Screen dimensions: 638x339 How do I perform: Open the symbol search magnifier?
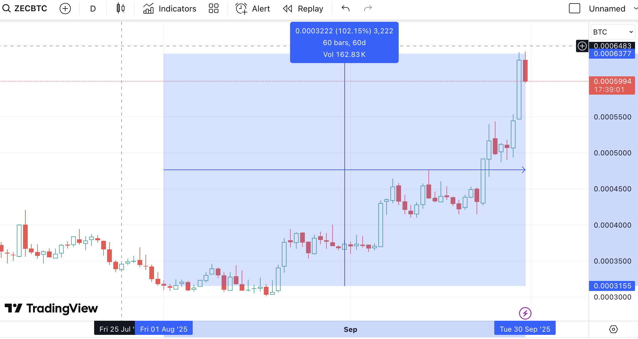click(6, 8)
